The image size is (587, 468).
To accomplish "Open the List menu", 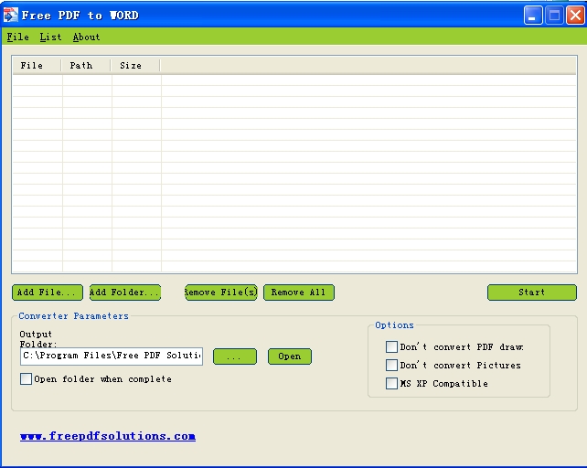I will (x=50, y=37).
